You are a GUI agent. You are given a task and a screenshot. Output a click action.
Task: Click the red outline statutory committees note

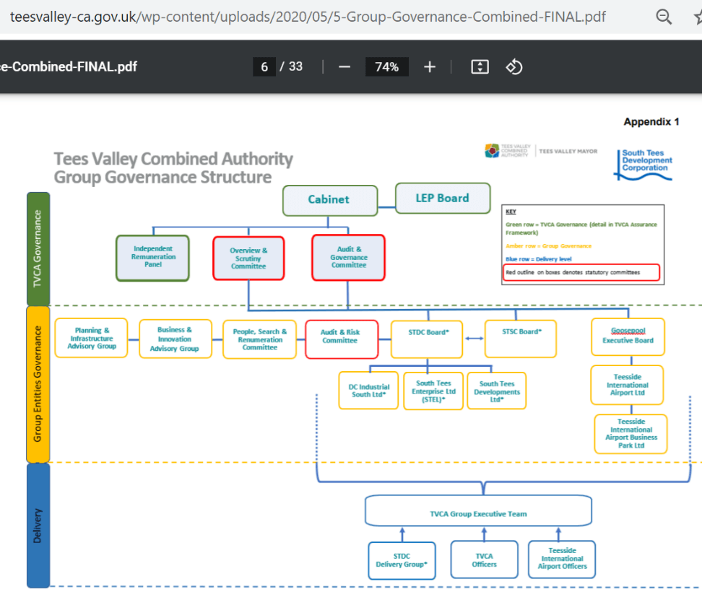(x=581, y=272)
